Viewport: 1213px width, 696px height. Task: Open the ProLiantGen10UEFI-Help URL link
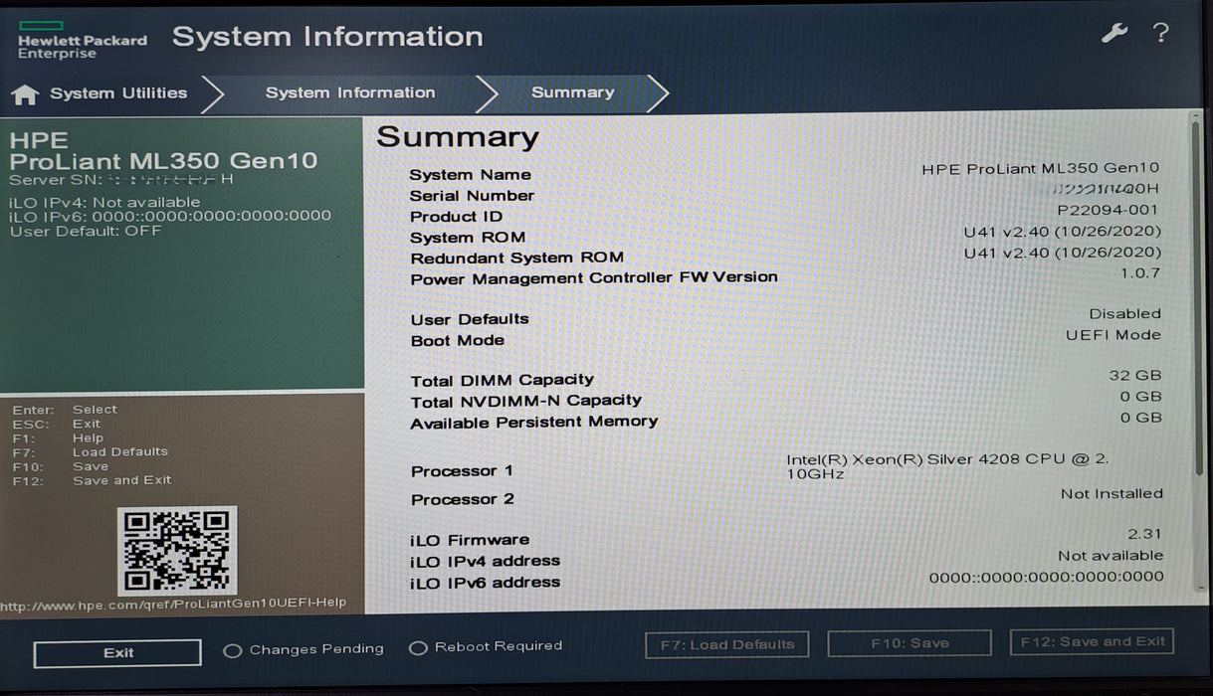[173, 604]
